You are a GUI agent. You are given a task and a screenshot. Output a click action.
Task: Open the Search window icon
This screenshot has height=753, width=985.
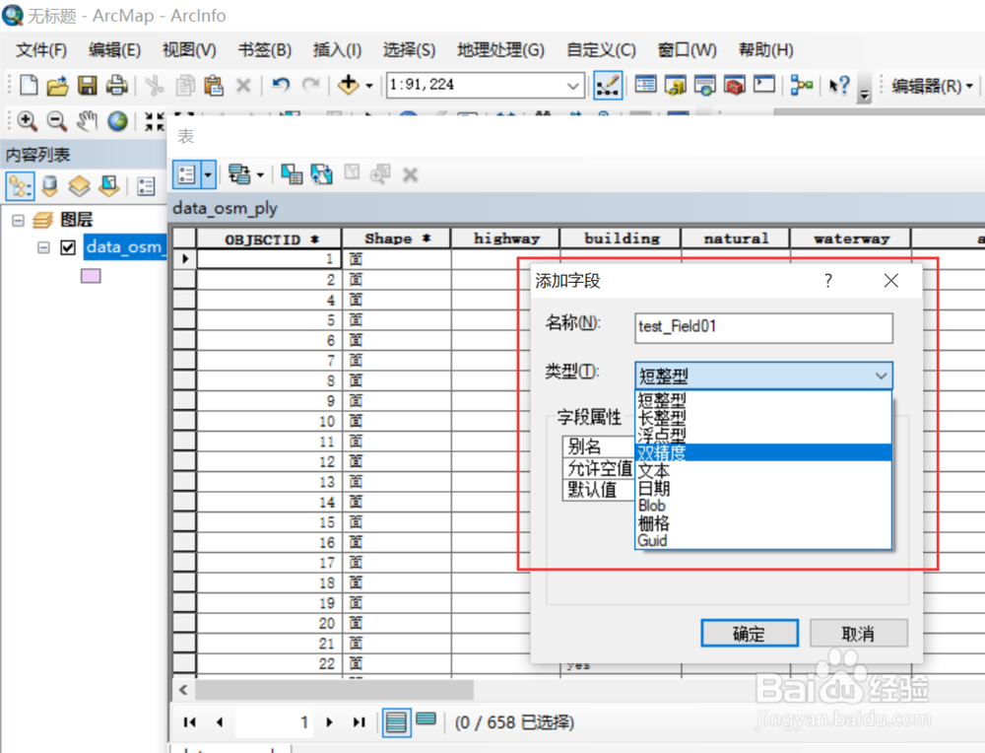(x=705, y=85)
